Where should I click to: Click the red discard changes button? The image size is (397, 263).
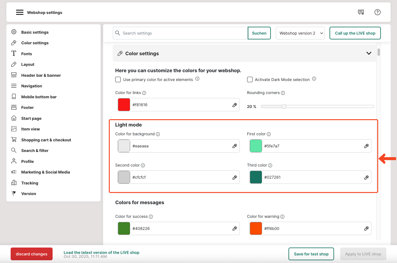tap(32, 254)
